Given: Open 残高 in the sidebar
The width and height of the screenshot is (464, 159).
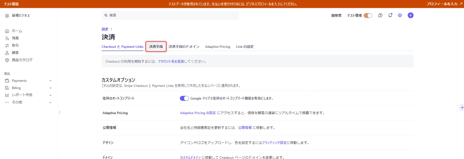Looking at the screenshot, I should pyautogui.click(x=15, y=38).
